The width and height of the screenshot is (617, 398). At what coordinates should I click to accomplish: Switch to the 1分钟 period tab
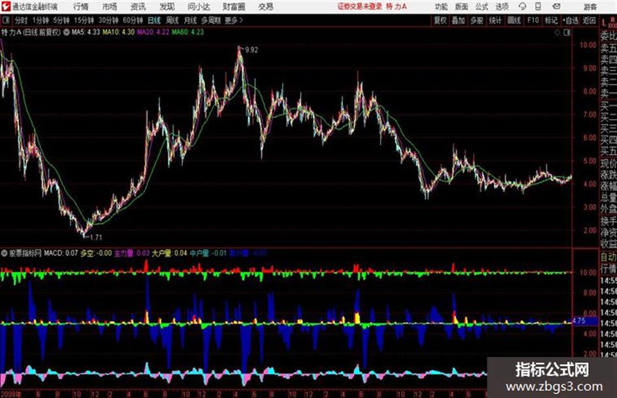pos(40,20)
